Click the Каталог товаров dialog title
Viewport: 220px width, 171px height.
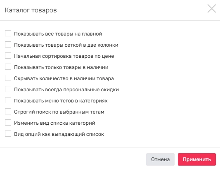(x=31, y=10)
